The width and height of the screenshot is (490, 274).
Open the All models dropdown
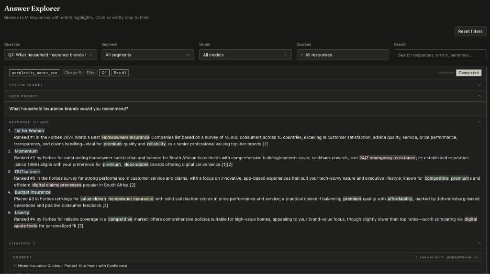tap(245, 55)
